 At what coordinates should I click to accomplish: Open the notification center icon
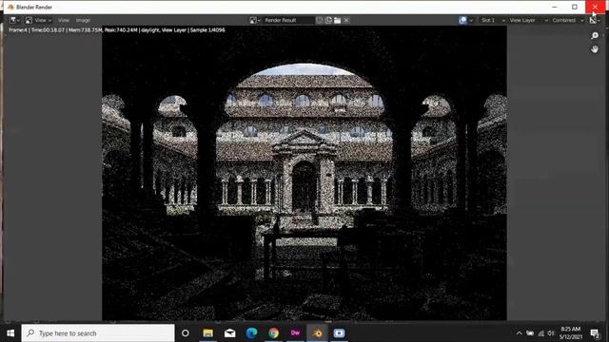pos(595,333)
